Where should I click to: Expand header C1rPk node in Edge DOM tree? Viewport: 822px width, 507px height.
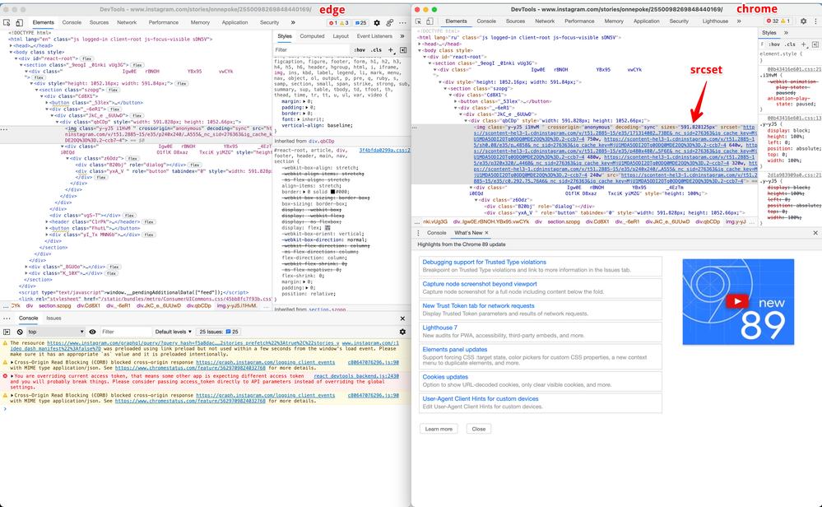click(47, 221)
